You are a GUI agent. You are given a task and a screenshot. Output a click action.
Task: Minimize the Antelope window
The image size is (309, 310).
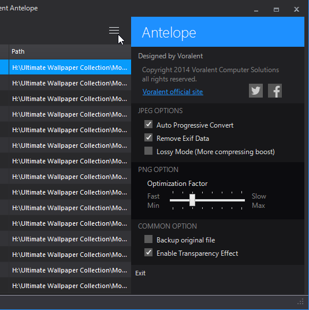pos(256,9)
